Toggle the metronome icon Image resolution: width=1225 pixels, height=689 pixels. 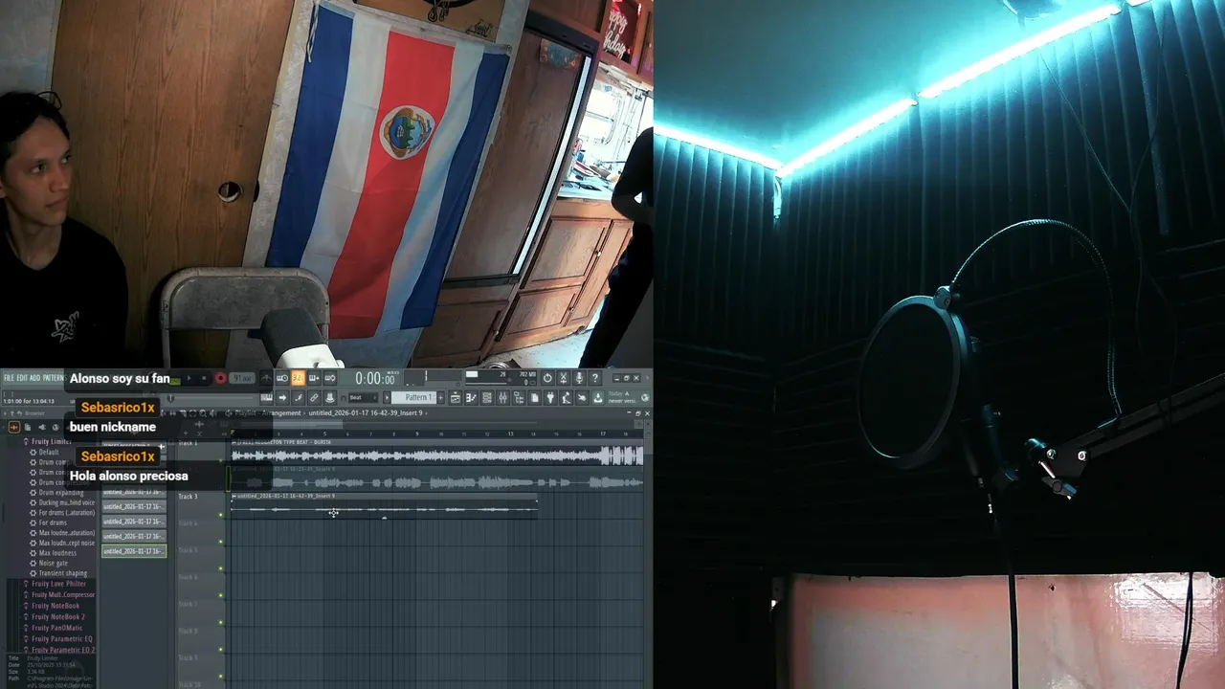click(266, 378)
